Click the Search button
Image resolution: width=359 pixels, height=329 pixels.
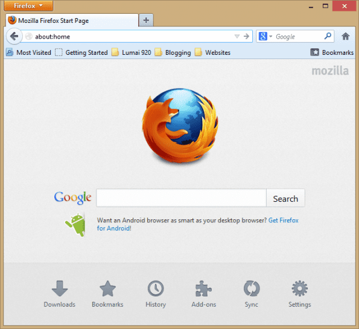(x=285, y=198)
